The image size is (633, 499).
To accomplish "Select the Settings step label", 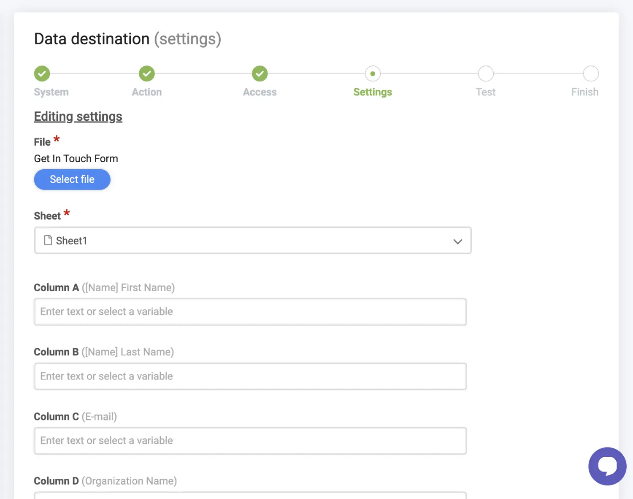I will point(373,92).
